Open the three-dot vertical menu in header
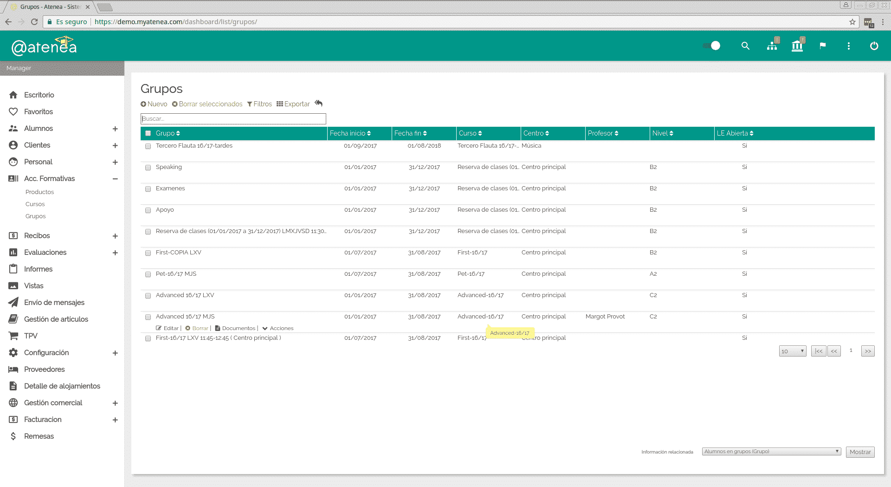 849,46
